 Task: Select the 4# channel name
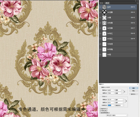coord(110,28)
